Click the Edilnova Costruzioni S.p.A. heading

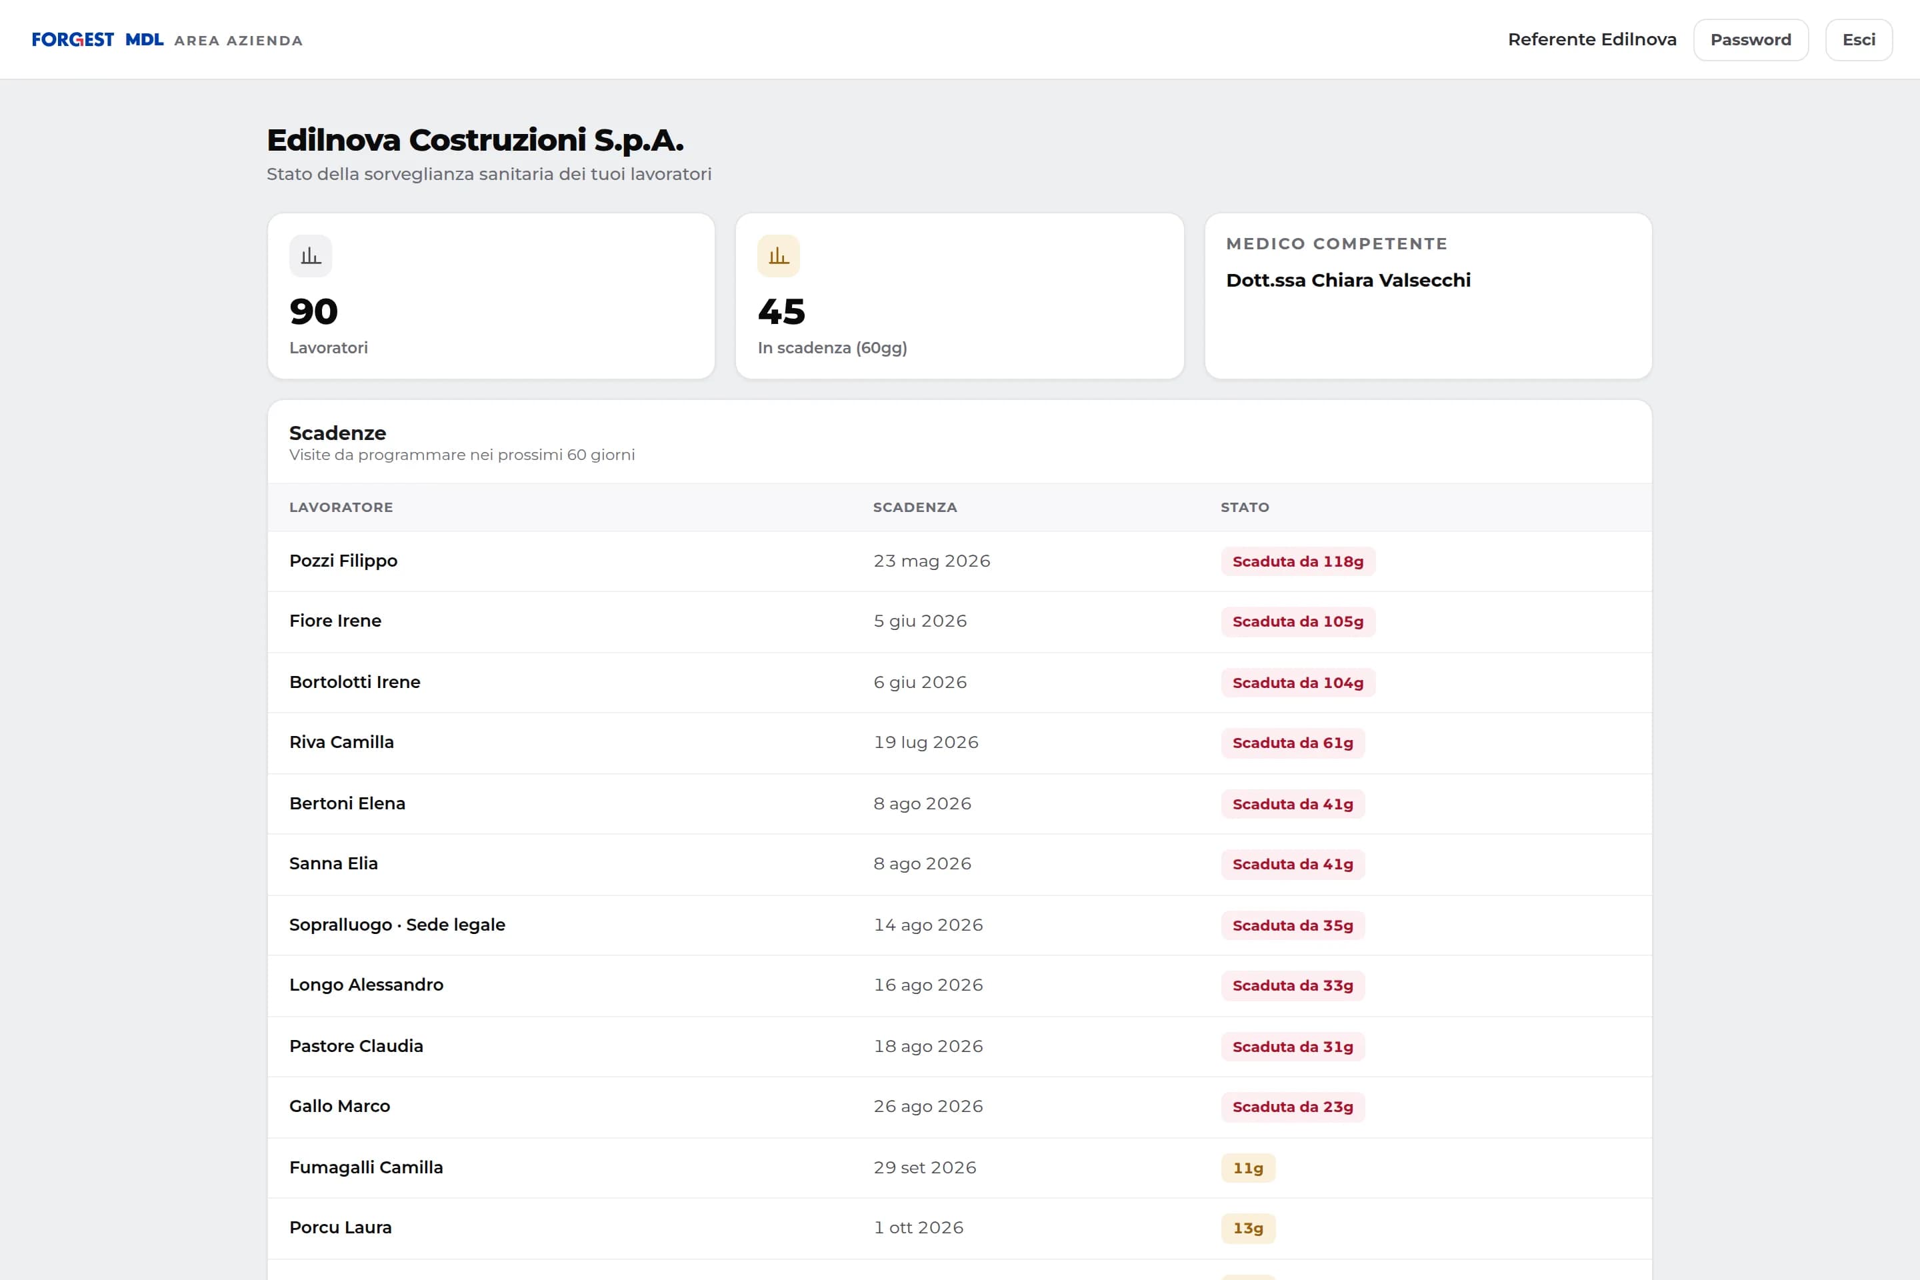pyautogui.click(x=475, y=141)
